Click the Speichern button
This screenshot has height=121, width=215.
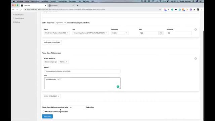click(47, 116)
